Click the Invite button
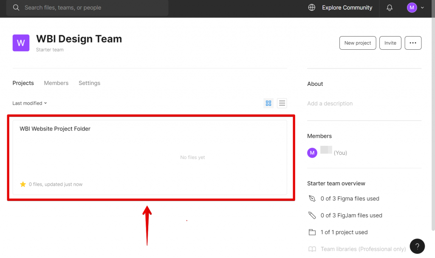 tap(390, 43)
